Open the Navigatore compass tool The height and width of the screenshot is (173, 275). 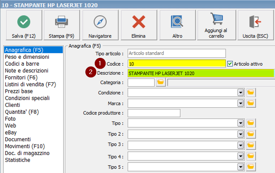click(x=100, y=25)
